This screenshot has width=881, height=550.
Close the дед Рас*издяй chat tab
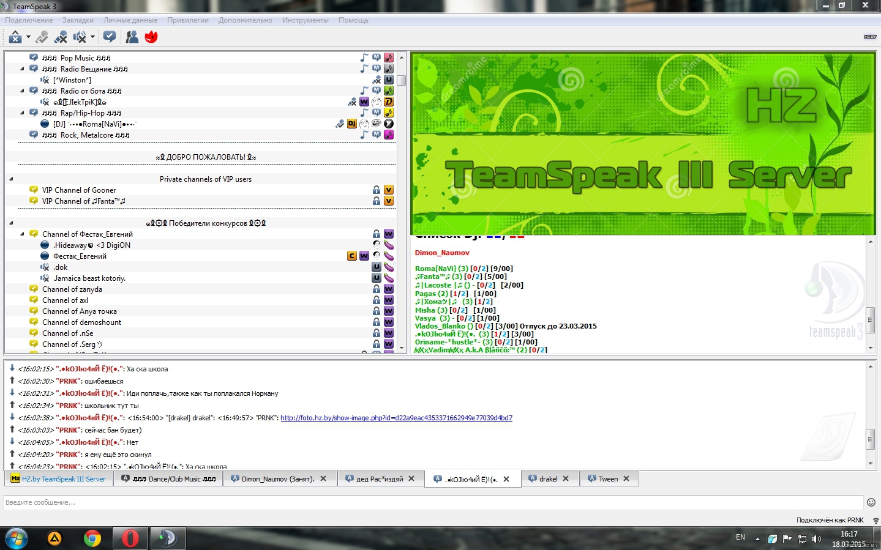point(411,479)
